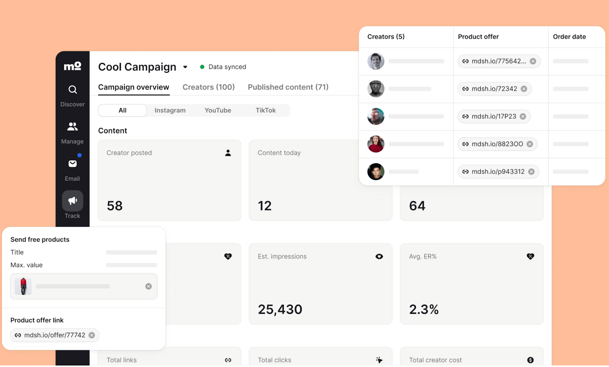This screenshot has width=609, height=367.
Task: Open Creators (100) tab
Action: click(209, 87)
